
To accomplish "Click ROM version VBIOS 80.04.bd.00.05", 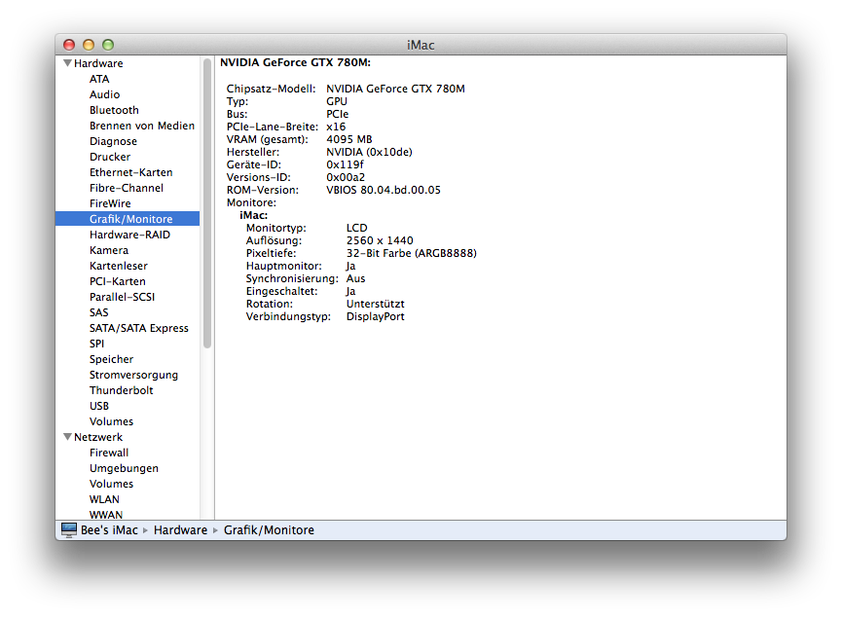I will 384,190.
